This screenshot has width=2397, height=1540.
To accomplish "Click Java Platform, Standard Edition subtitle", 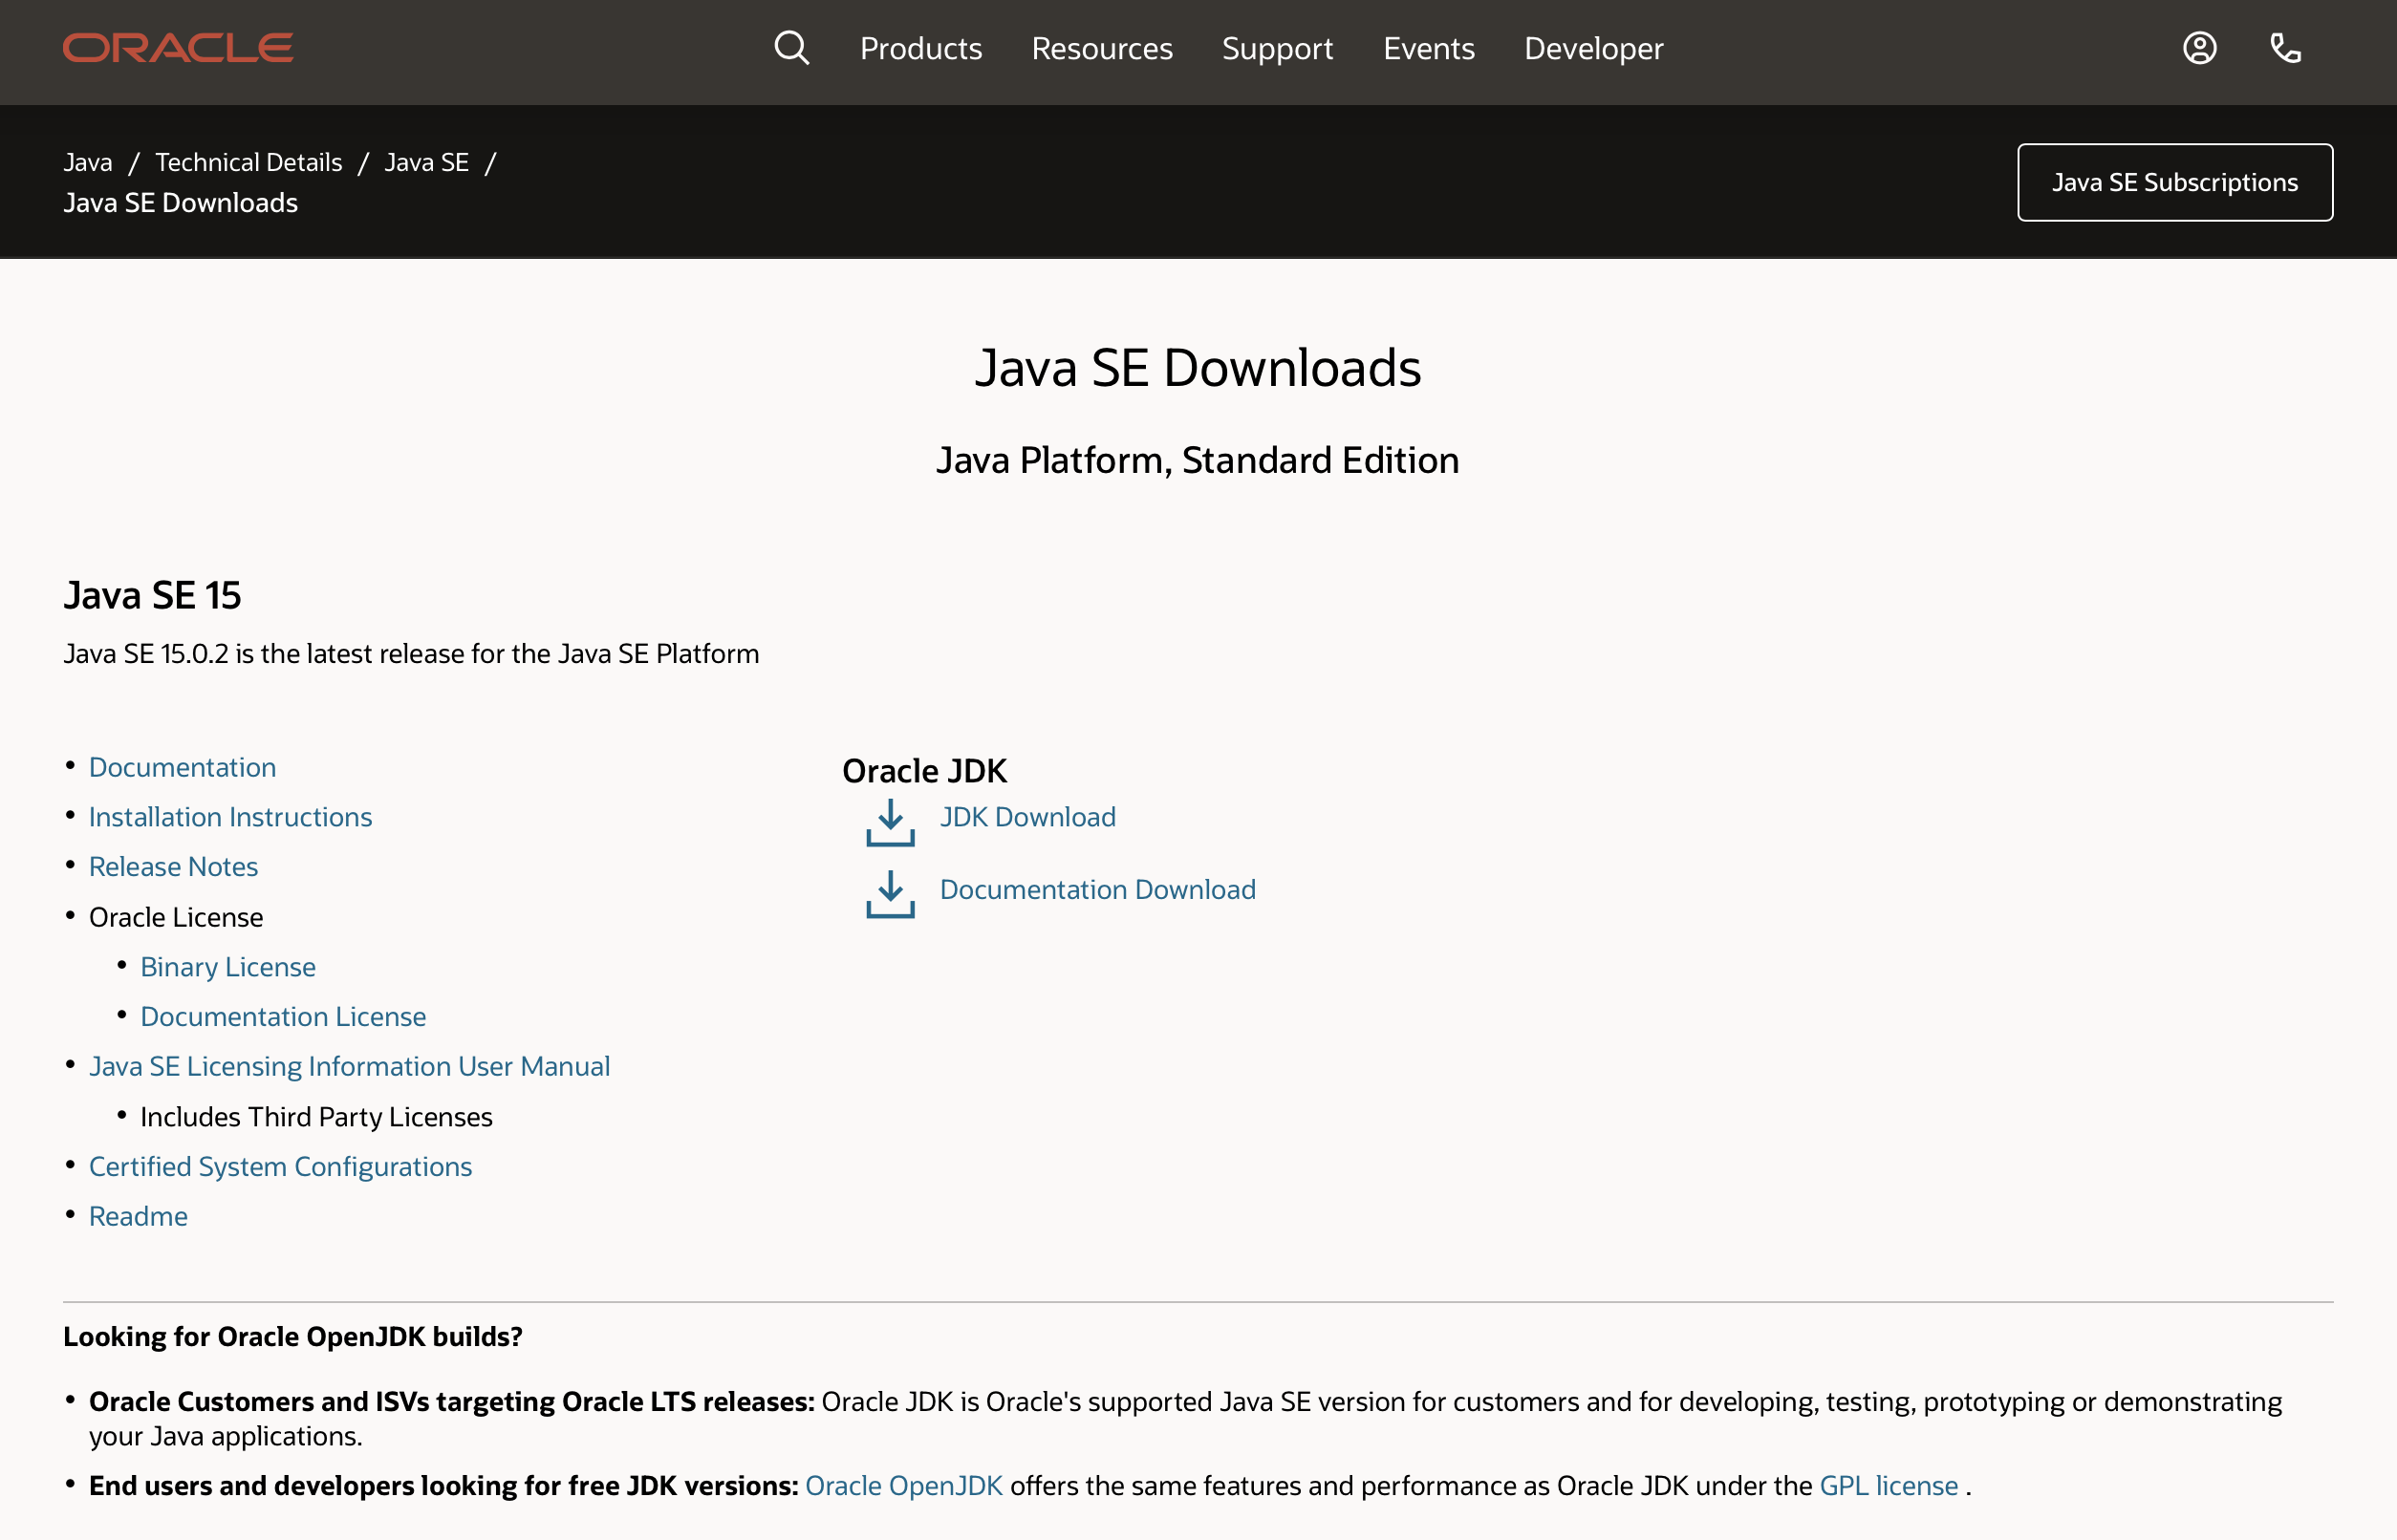I will [x=1198, y=461].
